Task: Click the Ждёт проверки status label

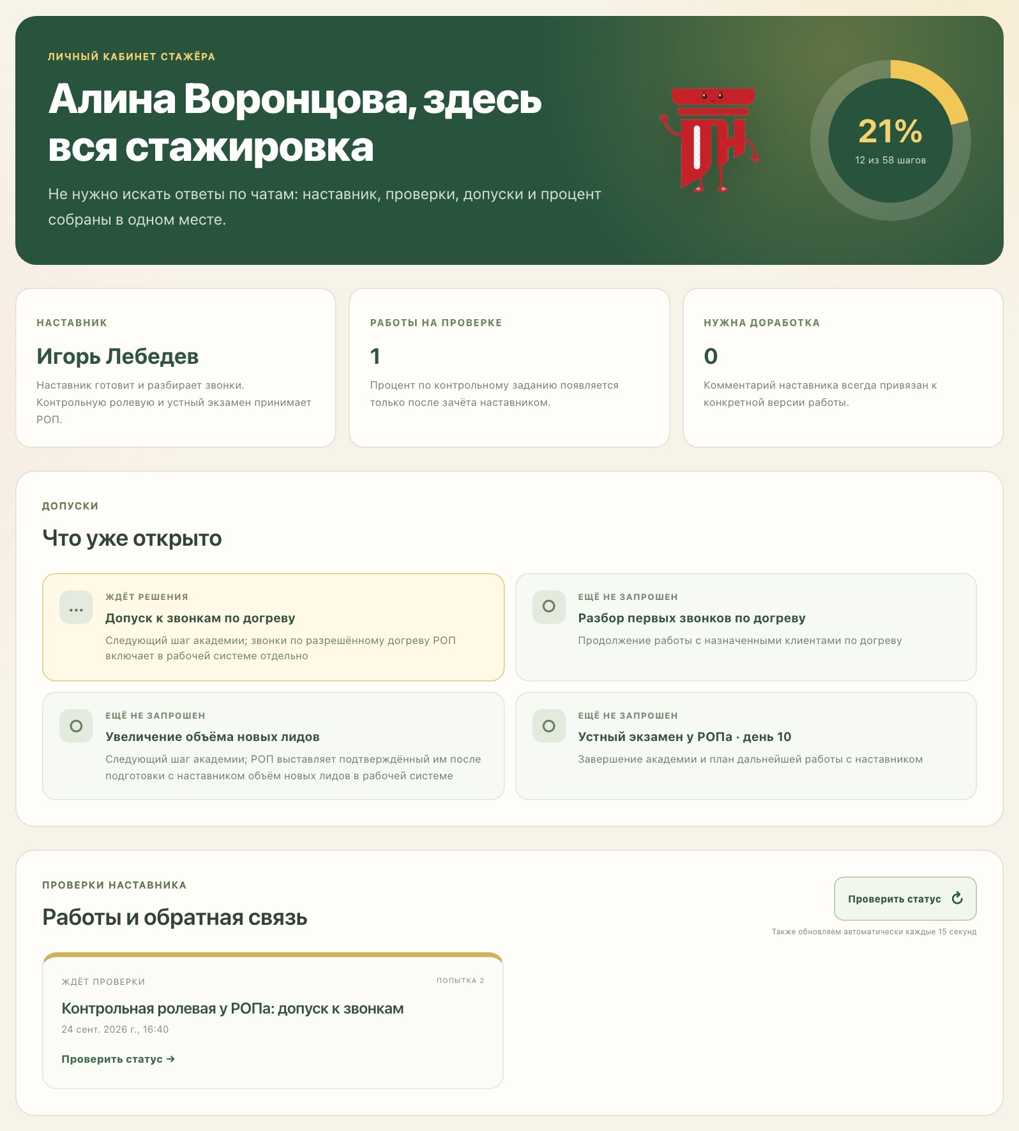Action: pos(103,982)
